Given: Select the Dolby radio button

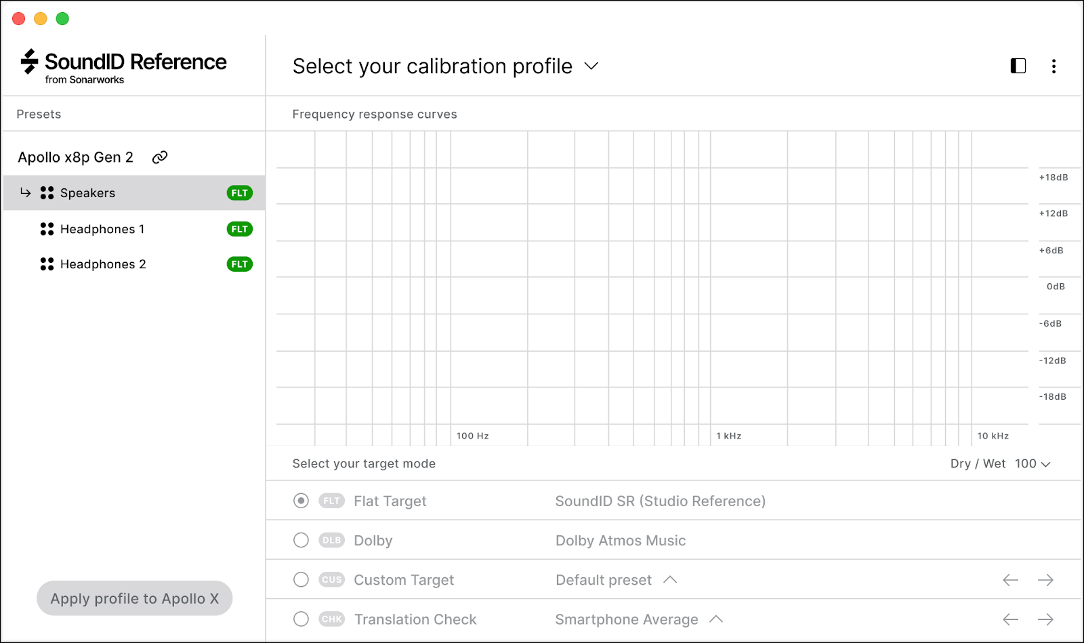Looking at the screenshot, I should [x=301, y=540].
